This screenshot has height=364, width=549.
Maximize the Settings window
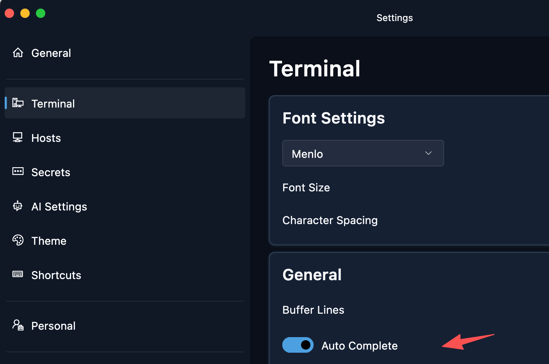click(x=41, y=13)
